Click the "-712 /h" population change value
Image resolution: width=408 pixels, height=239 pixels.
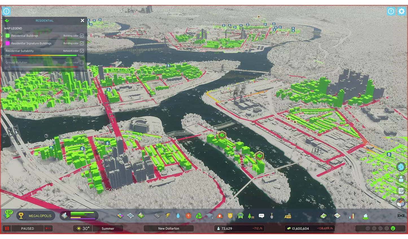tap(257, 229)
